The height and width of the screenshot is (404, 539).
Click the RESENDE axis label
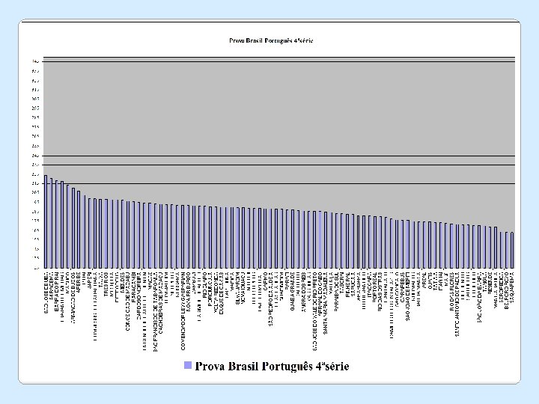point(490,282)
